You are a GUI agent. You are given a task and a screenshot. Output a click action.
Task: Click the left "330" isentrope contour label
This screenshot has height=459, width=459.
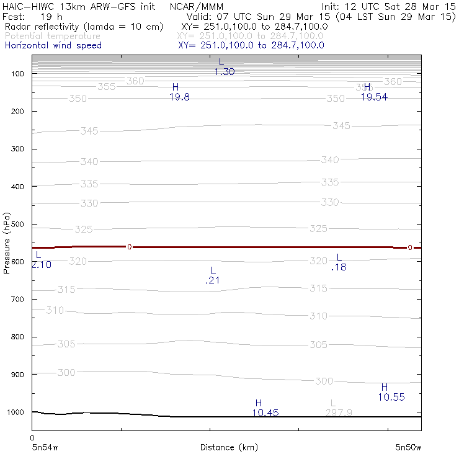point(89,203)
